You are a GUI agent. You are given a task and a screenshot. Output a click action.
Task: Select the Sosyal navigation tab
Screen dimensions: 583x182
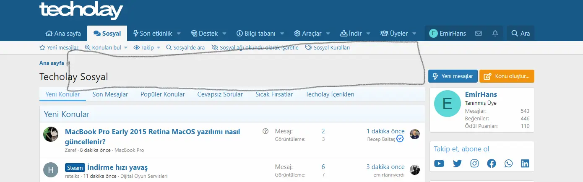click(x=107, y=34)
